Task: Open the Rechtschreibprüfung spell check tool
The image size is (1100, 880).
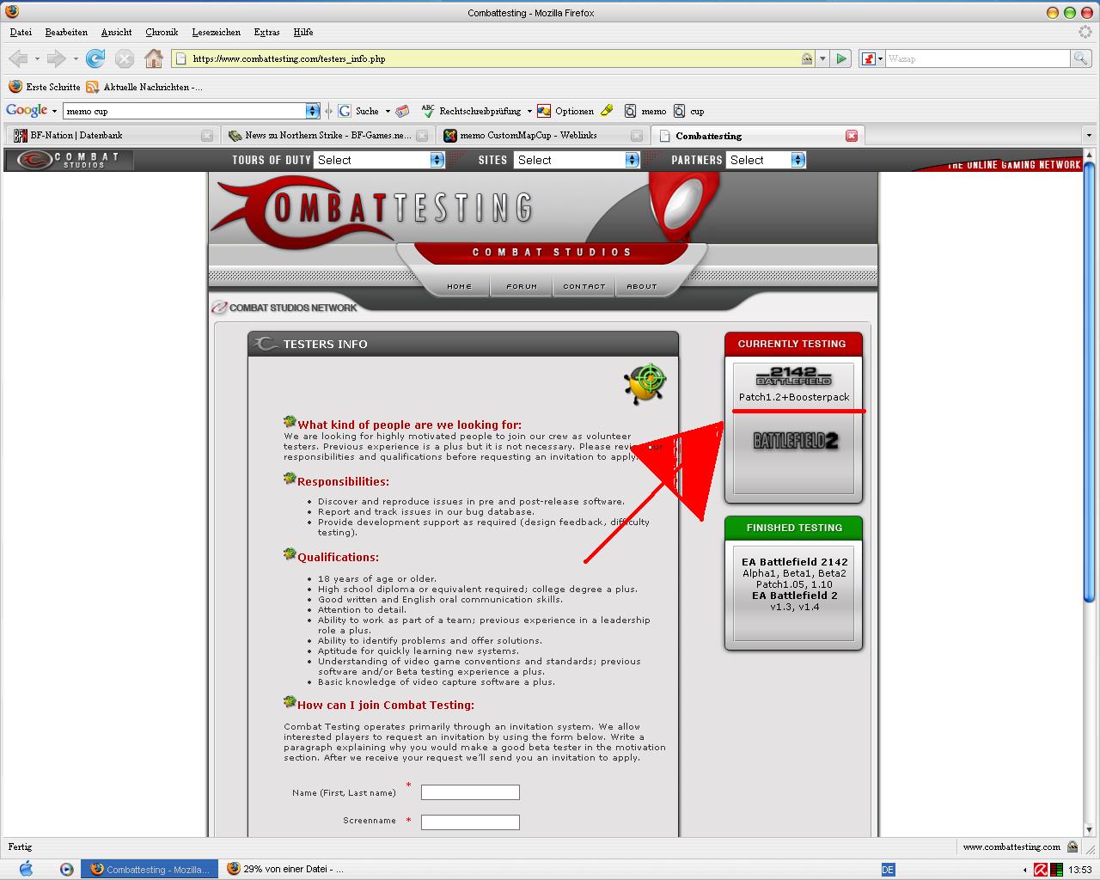Action: pyautogui.click(x=472, y=111)
